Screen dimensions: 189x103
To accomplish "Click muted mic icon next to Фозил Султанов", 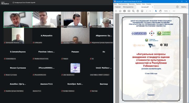I will (x=5, y=75).
